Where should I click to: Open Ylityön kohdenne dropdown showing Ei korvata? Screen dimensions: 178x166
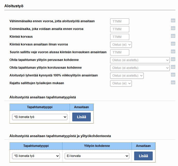pyautogui.click(x=97, y=156)
